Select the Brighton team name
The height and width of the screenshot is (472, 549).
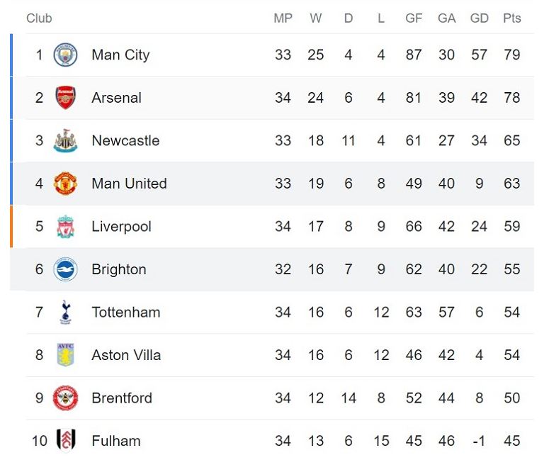pyautogui.click(x=119, y=269)
